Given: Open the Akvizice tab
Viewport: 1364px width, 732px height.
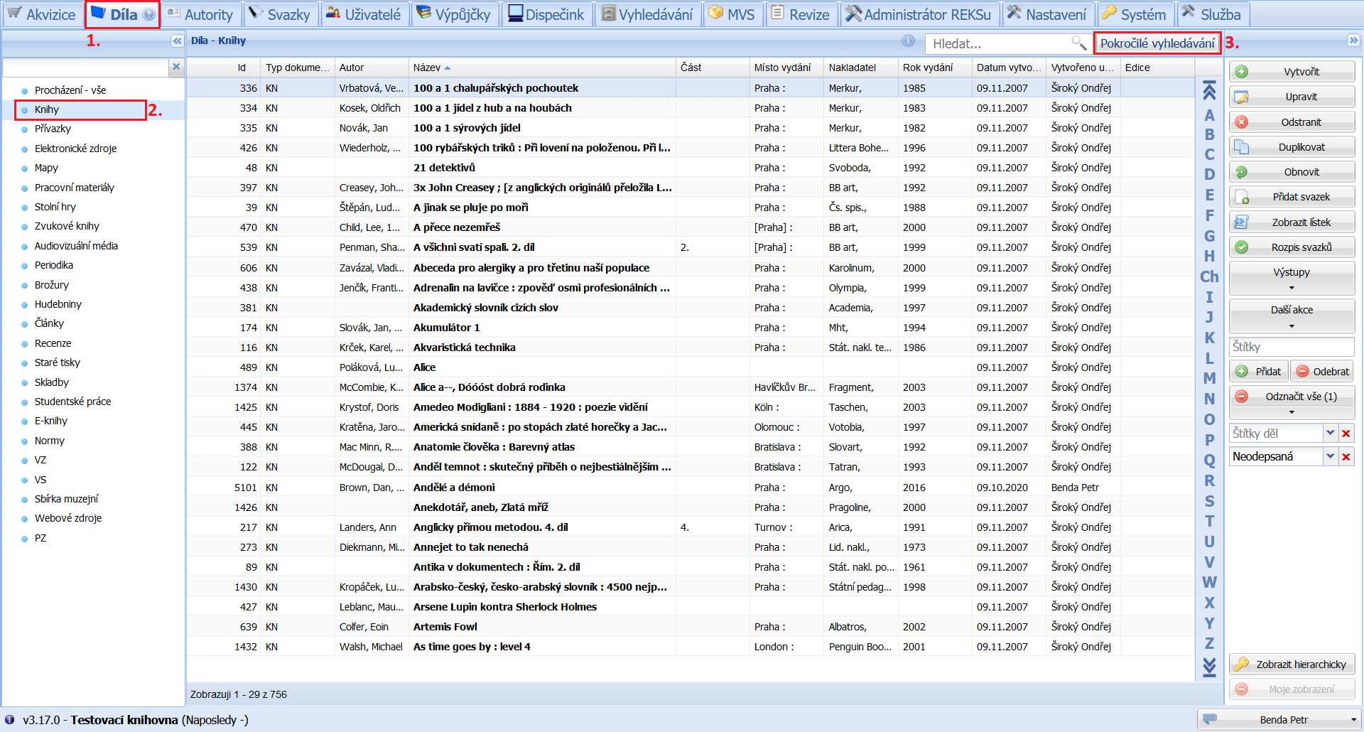Looking at the screenshot, I should tap(41, 14).
